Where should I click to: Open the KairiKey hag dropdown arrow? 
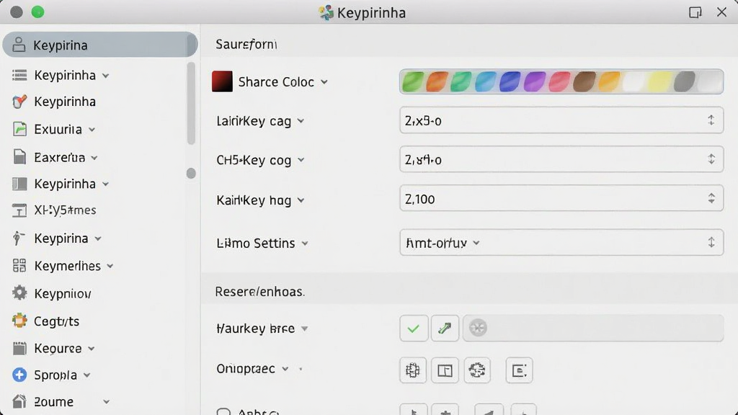tap(301, 200)
